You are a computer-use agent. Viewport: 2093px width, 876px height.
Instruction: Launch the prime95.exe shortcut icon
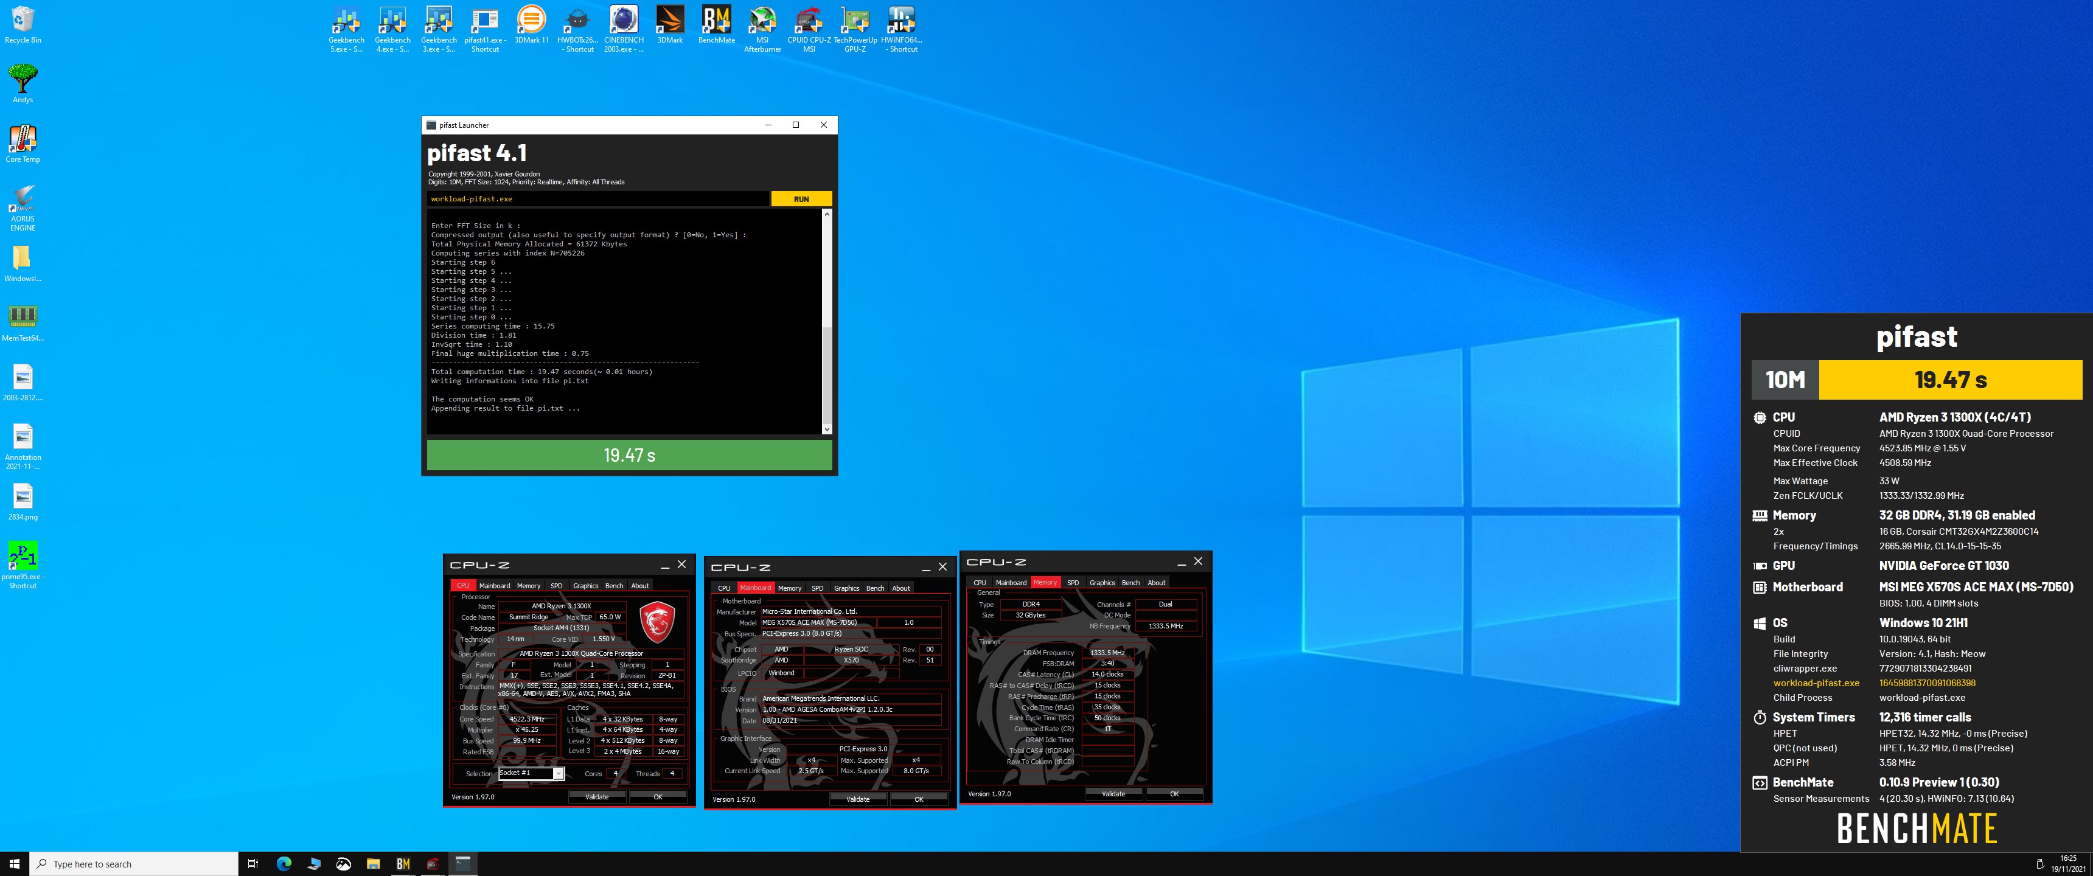[23, 565]
